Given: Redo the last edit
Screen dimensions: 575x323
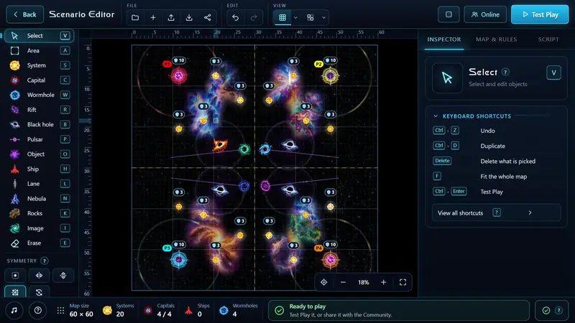Looking at the screenshot, I should pyautogui.click(x=254, y=17).
